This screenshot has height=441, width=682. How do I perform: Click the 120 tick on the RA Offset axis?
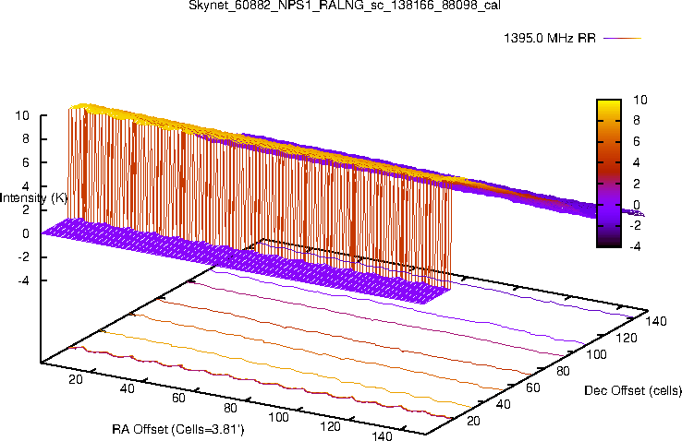pos(330,426)
